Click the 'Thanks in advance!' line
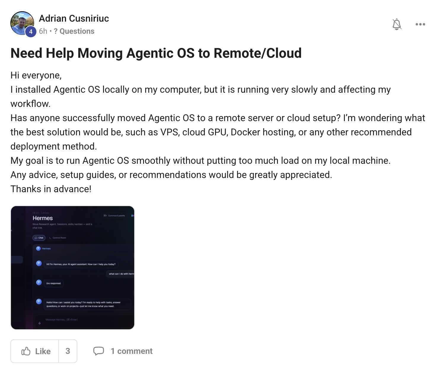The height and width of the screenshot is (366, 445). tap(51, 189)
